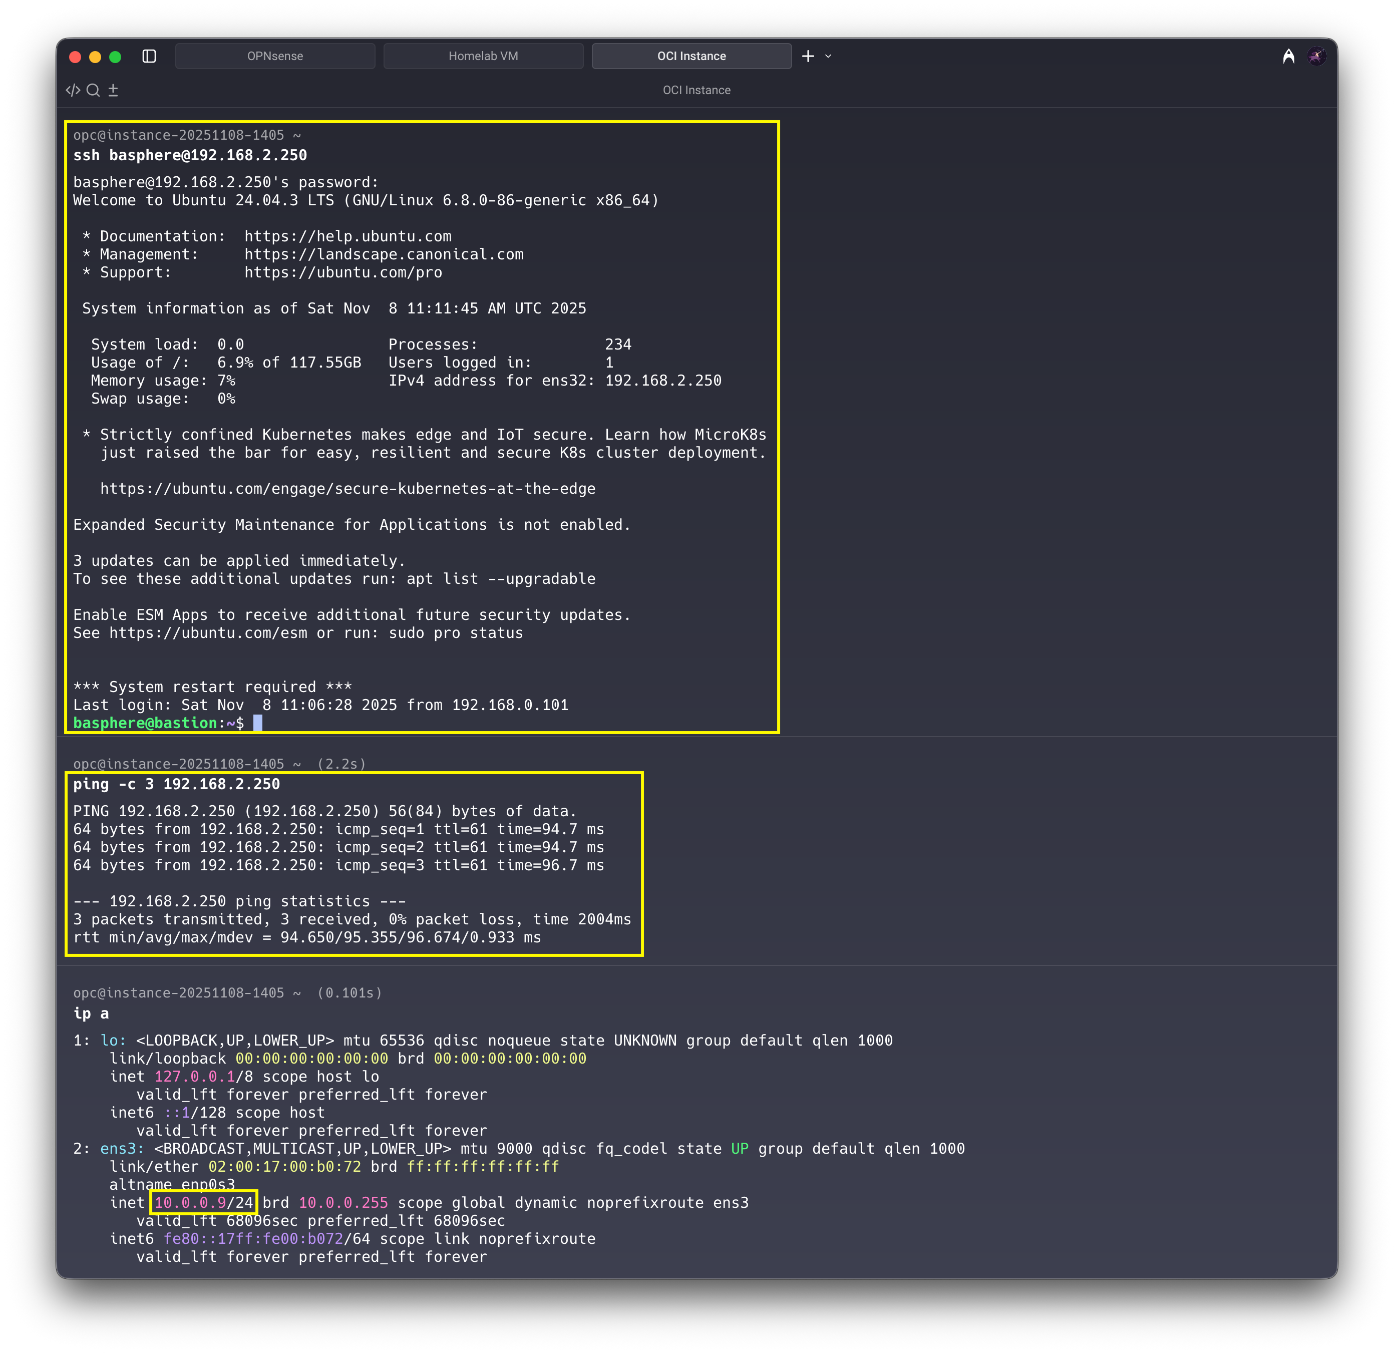Click the ubuntu.com/pro support link

coord(343,272)
